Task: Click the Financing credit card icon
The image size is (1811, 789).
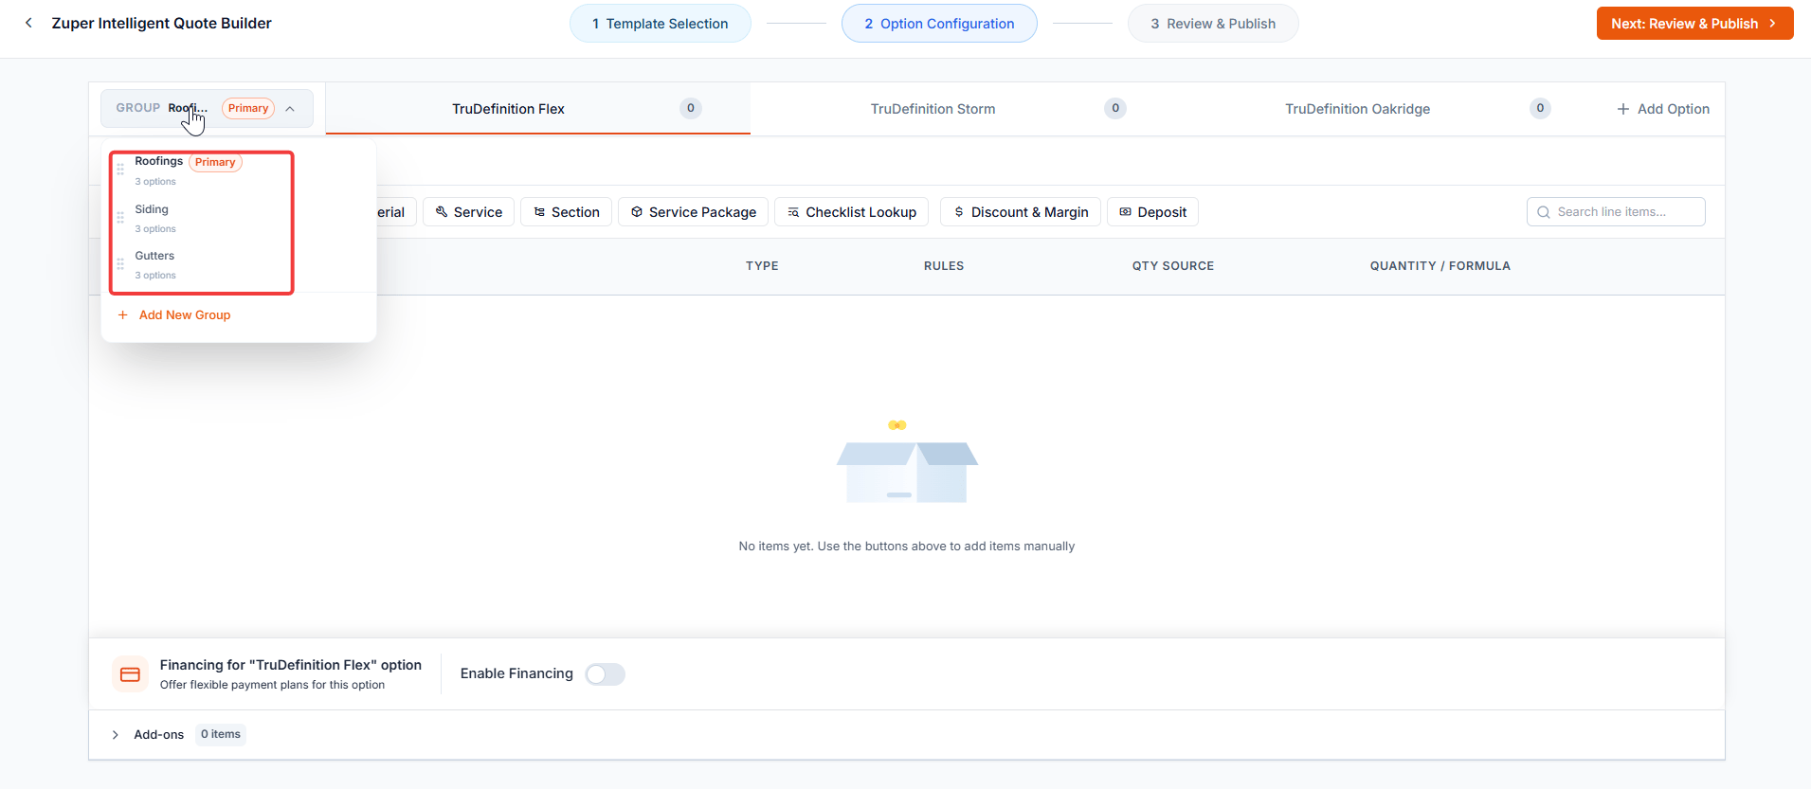Action: [131, 674]
